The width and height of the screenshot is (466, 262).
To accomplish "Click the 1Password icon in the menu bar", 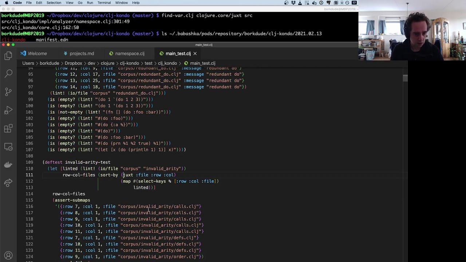I will point(321,3).
